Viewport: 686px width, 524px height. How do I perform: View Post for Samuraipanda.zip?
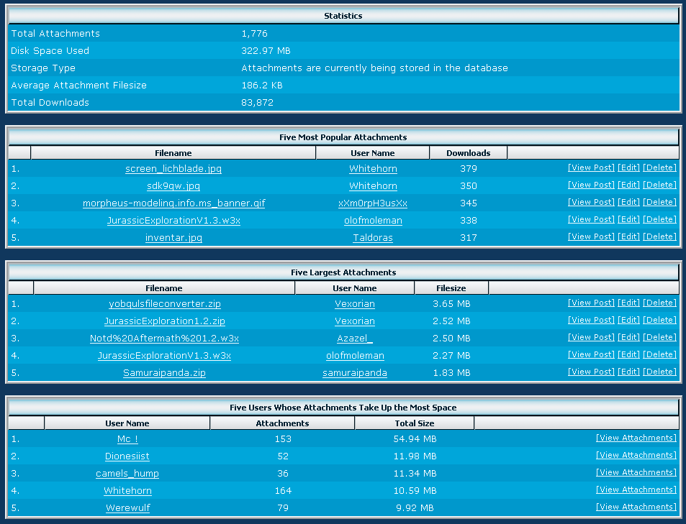point(591,372)
